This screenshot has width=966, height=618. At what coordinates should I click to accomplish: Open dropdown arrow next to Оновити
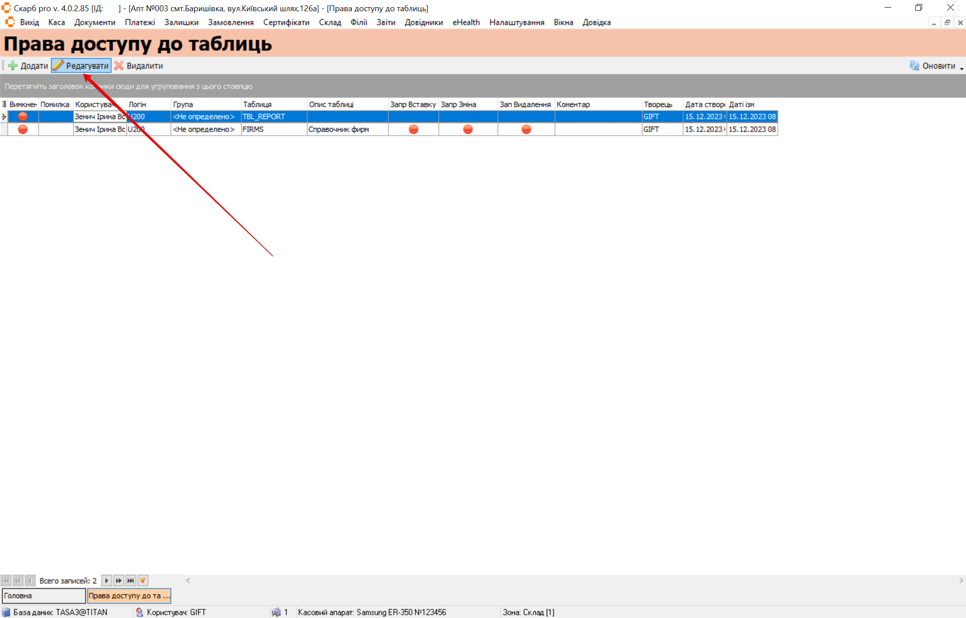pos(962,68)
